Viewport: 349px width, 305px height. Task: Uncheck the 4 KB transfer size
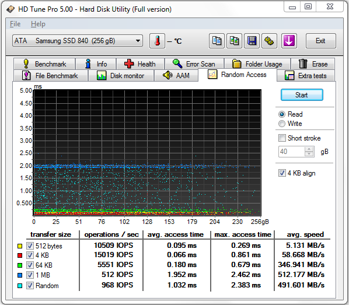click(30, 255)
